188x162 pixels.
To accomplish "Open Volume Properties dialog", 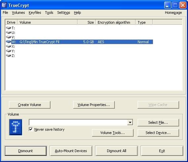I will [x=94, y=105].
